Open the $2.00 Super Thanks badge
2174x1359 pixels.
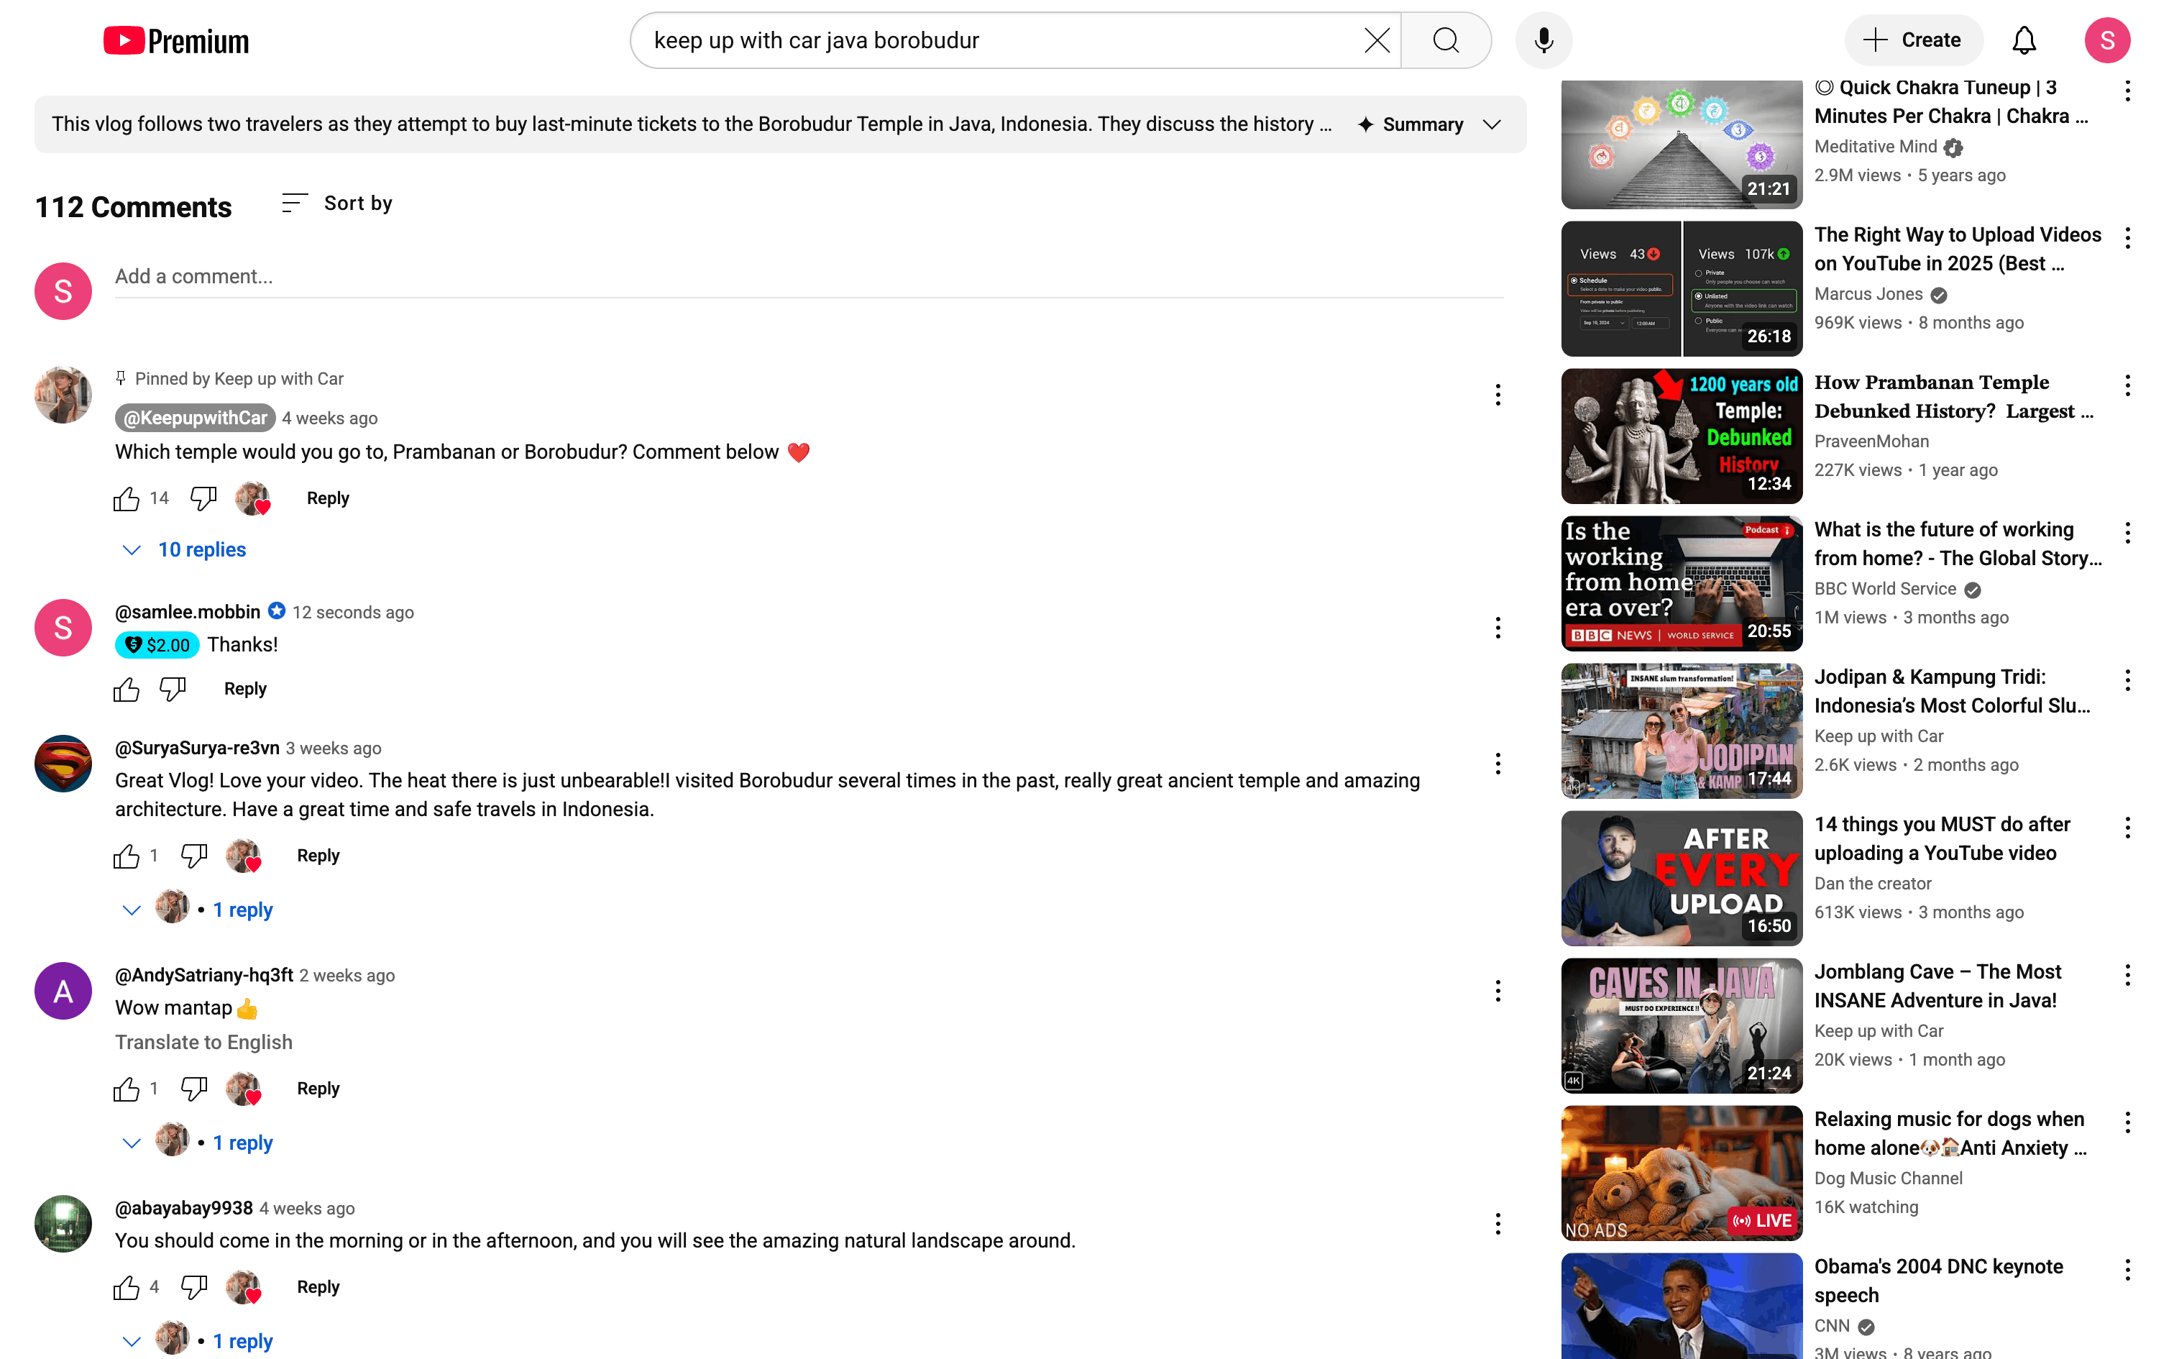coord(157,644)
